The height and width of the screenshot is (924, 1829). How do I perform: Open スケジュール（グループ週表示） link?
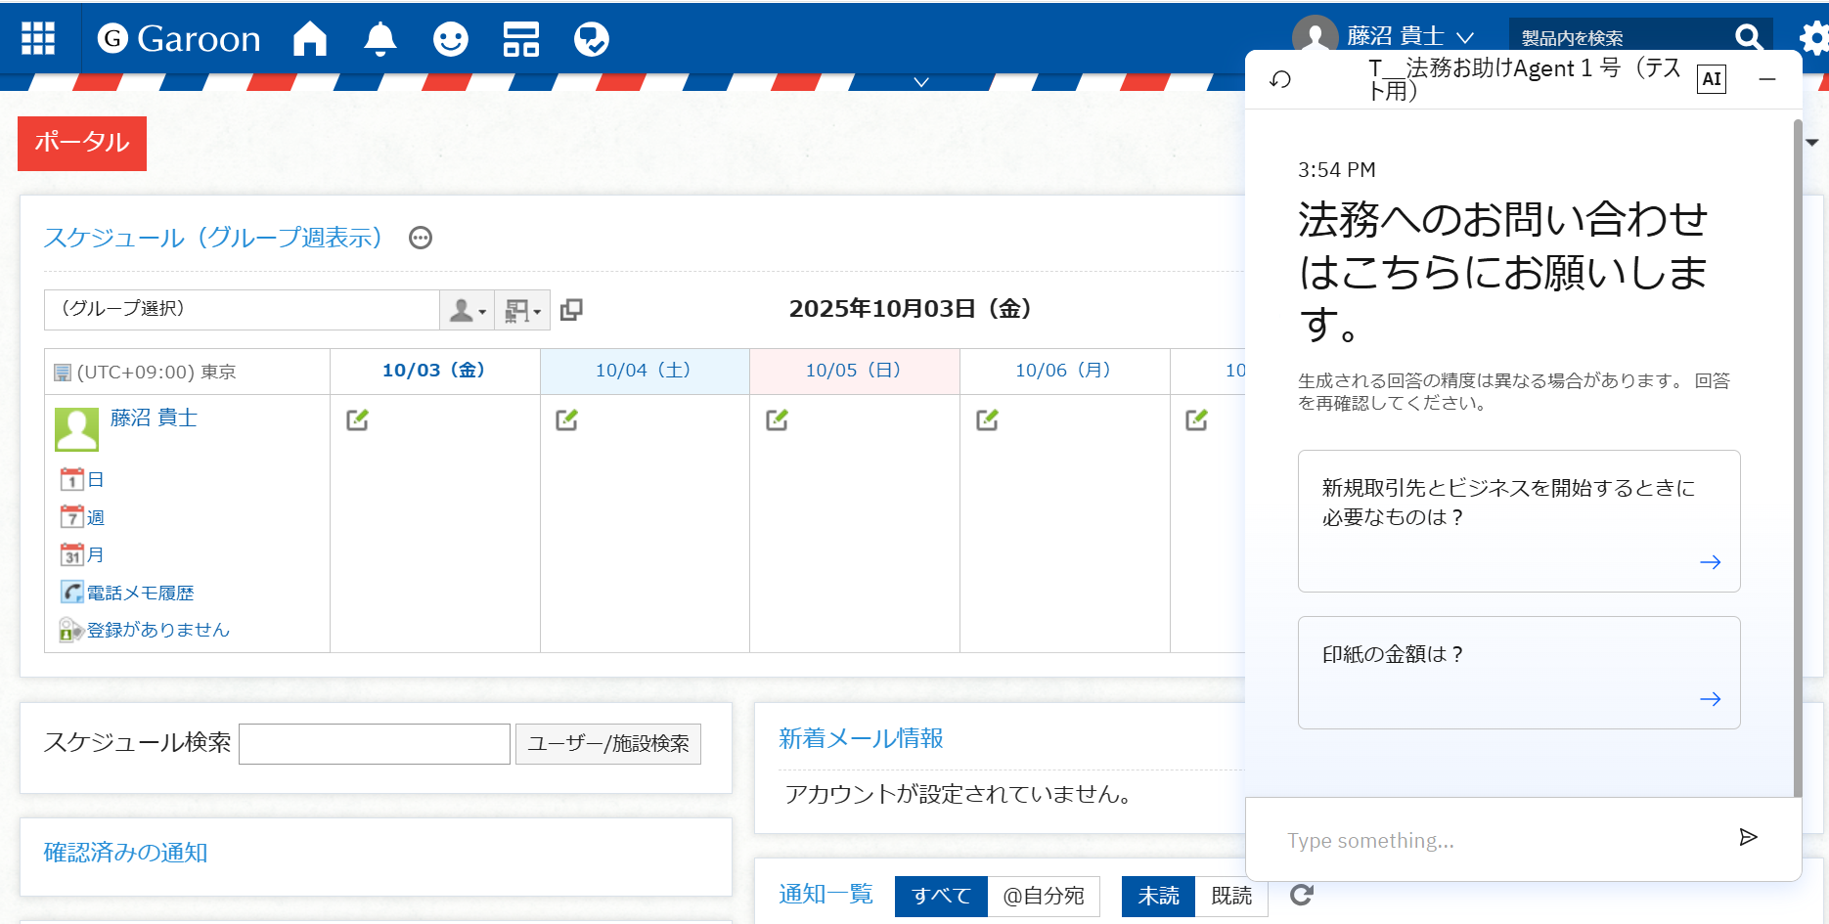213,238
